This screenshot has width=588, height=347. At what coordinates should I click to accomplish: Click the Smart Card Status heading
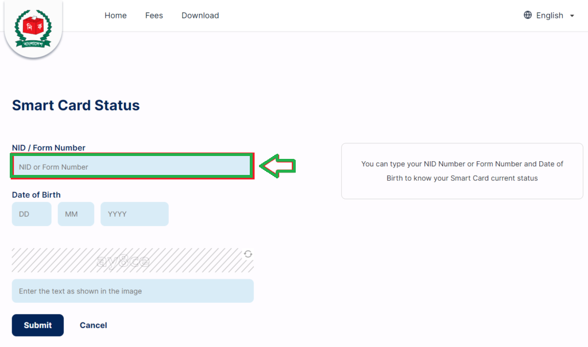point(76,106)
